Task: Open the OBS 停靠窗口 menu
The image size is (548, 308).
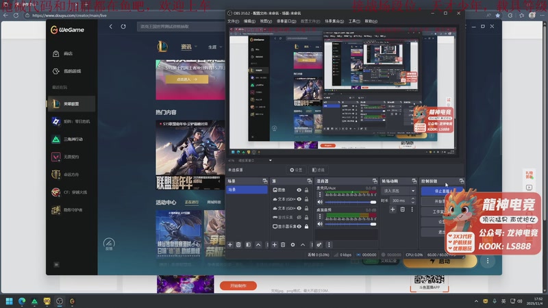Action: tap(286, 21)
